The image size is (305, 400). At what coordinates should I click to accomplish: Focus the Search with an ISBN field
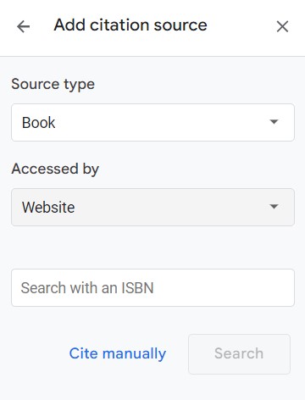click(x=152, y=287)
